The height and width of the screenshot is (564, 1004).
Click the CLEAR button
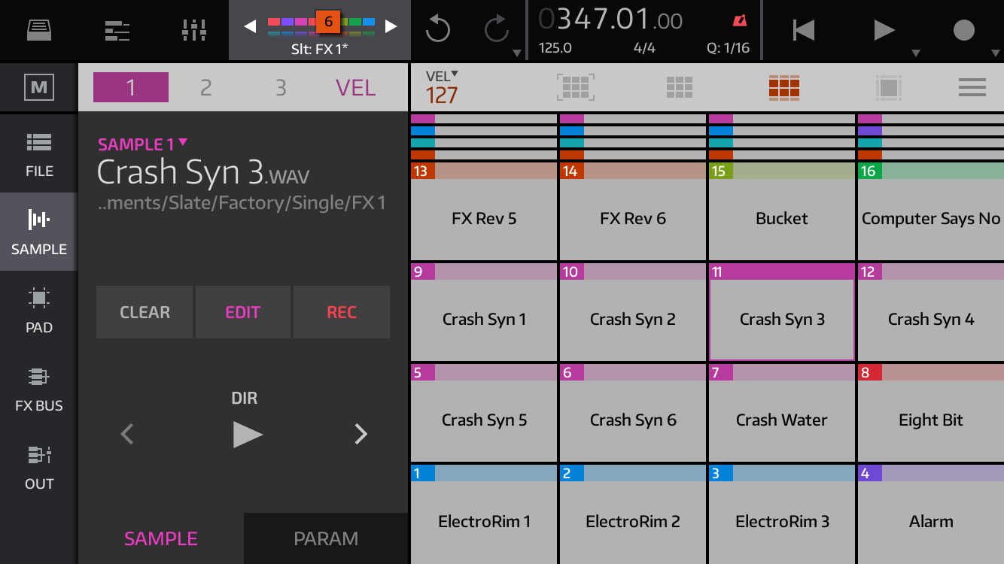[145, 312]
